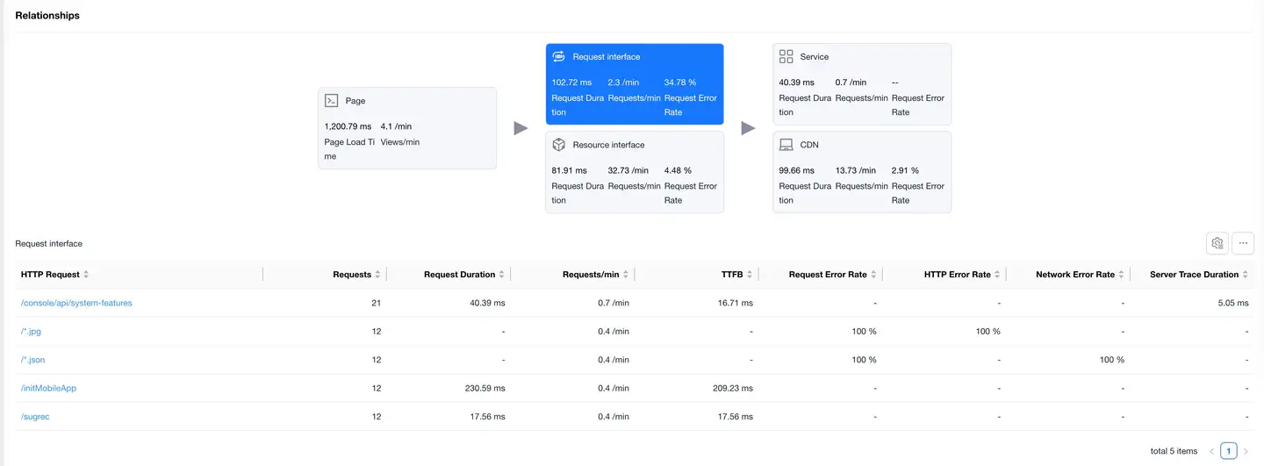The image size is (1264, 466).
Task: Open the /sugrec request link
Action: coord(35,417)
